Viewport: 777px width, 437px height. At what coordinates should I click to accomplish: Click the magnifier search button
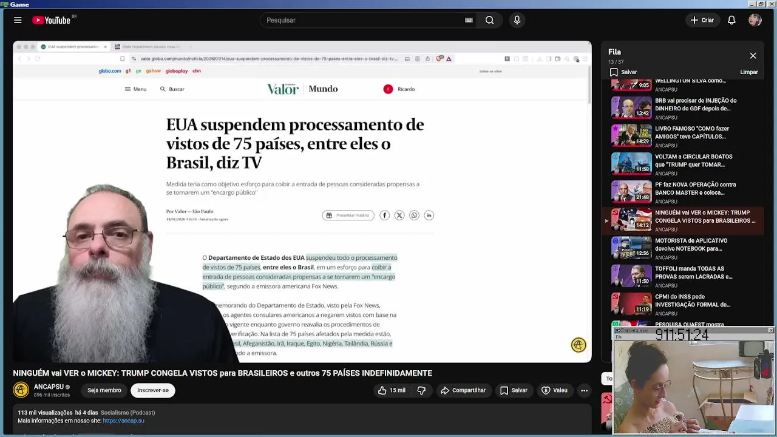(489, 20)
